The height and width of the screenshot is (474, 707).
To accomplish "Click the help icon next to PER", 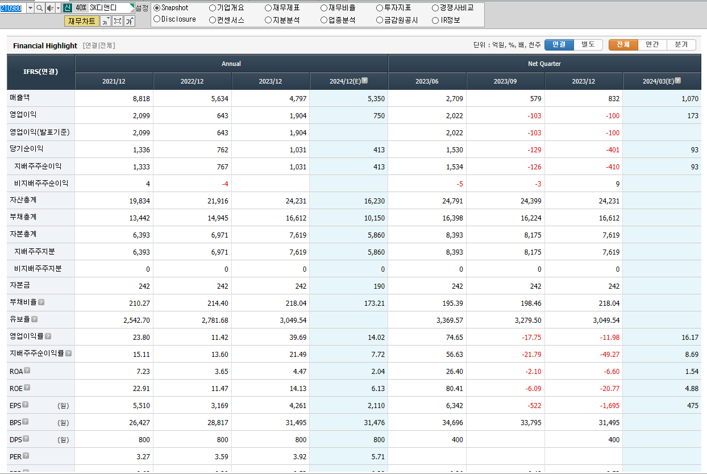I will (x=26, y=456).
